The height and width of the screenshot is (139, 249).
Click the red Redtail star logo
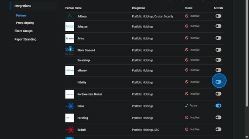click(70, 130)
